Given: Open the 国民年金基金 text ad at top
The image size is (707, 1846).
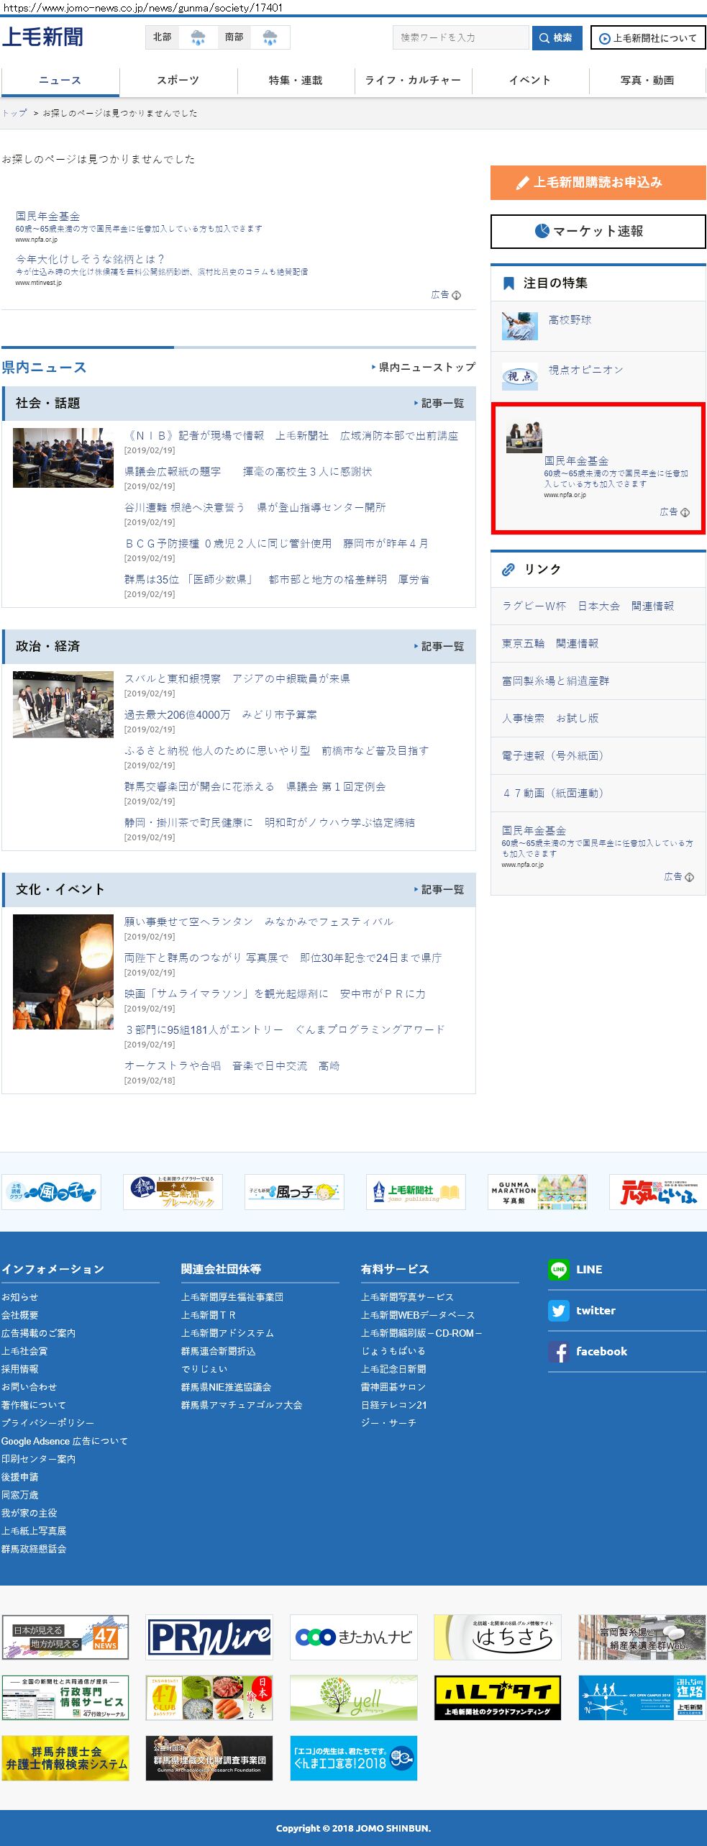Looking at the screenshot, I should 47,216.
